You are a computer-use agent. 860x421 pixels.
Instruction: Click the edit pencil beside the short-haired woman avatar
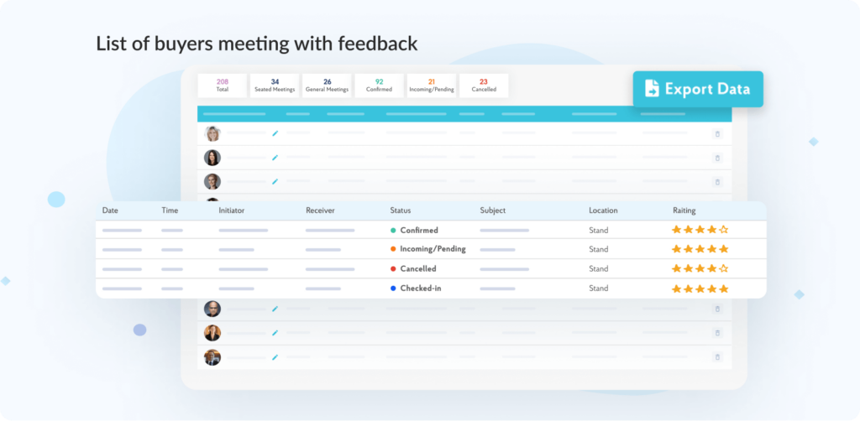point(275,181)
